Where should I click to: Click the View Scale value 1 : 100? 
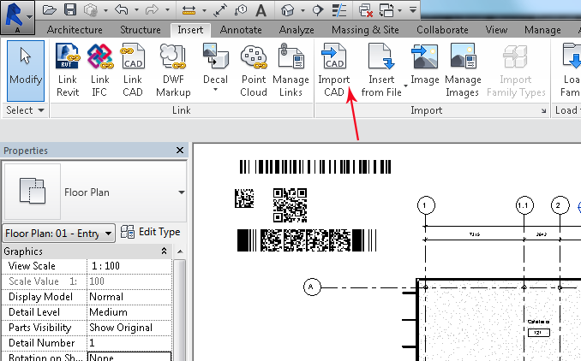pyautogui.click(x=129, y=266)
